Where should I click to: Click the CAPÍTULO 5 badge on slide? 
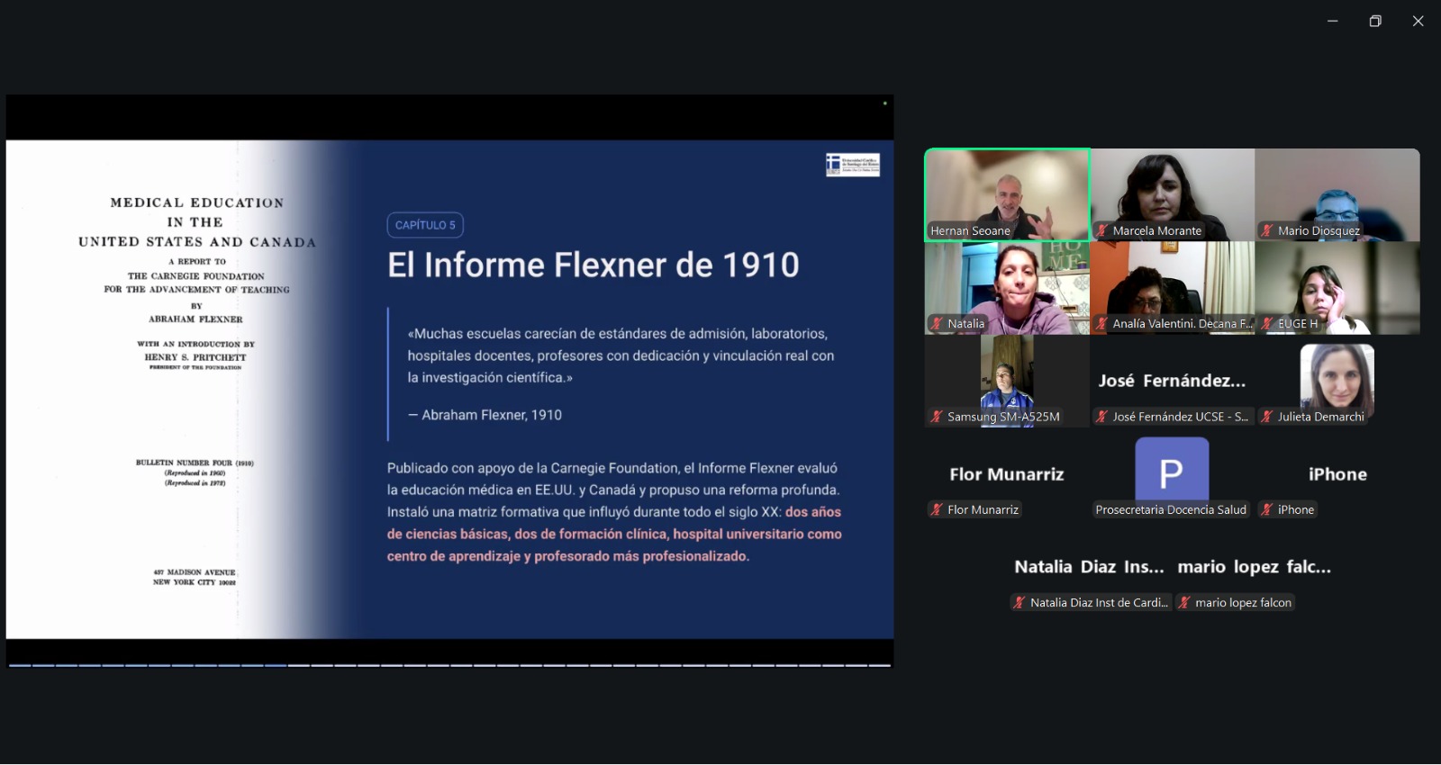(425, 225)
